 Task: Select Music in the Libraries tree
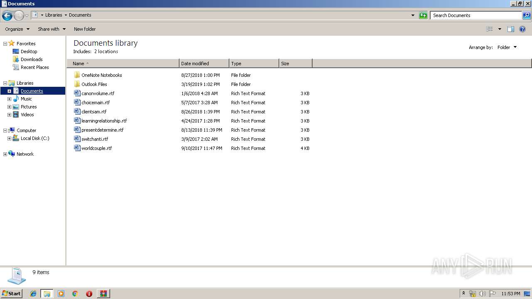pyautogui.click(x=26, y=99)
